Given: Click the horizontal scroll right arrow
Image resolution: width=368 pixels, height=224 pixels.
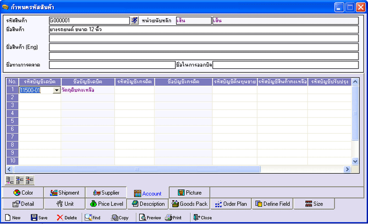Looking at the screenshot, I should [x=347, y=169].
